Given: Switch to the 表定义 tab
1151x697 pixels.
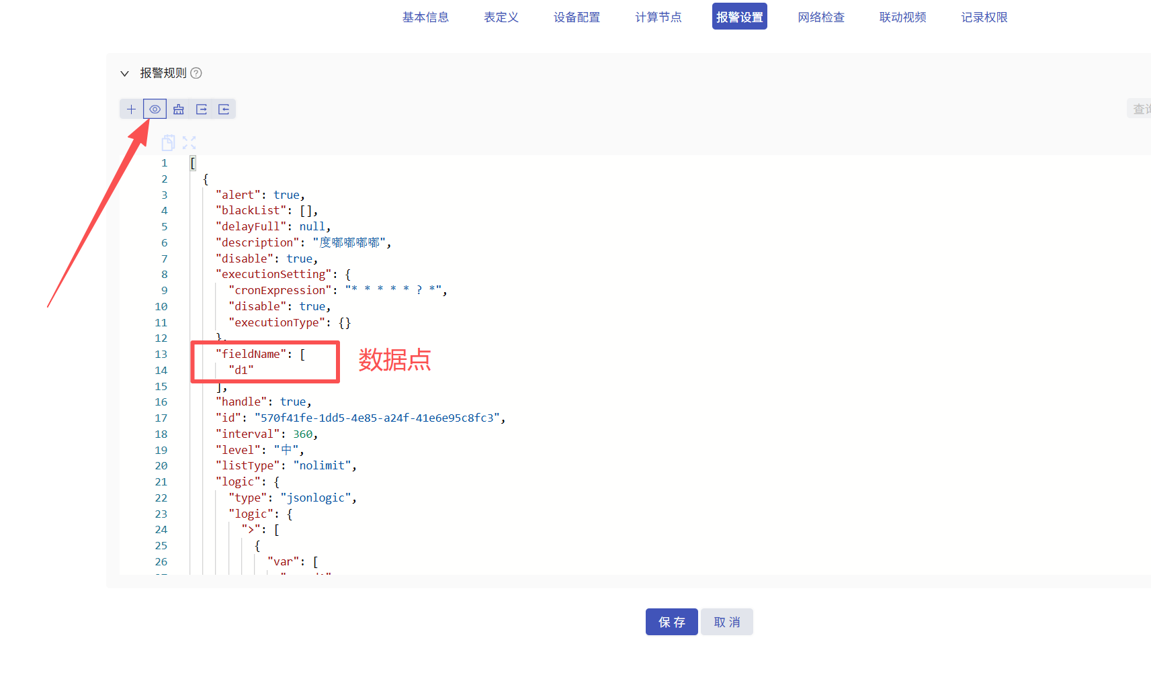Looking at the screenshot, I should tap(501, 17).
